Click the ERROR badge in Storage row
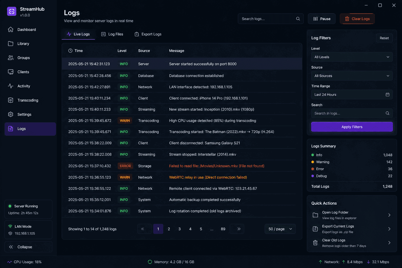The width and height of the screenshot is (402, 268). (125, 166)
